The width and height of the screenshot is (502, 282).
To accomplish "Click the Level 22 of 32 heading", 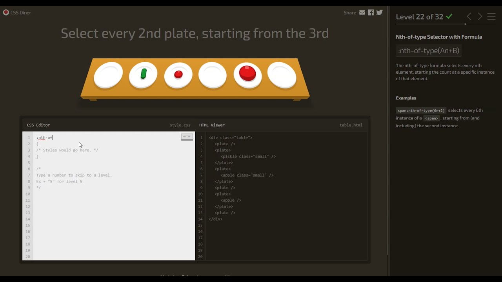I will click(420, 16).
